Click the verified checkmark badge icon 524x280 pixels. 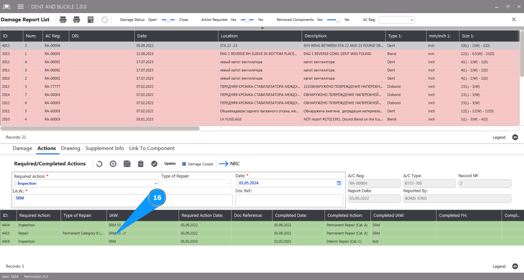coord(154,164)
